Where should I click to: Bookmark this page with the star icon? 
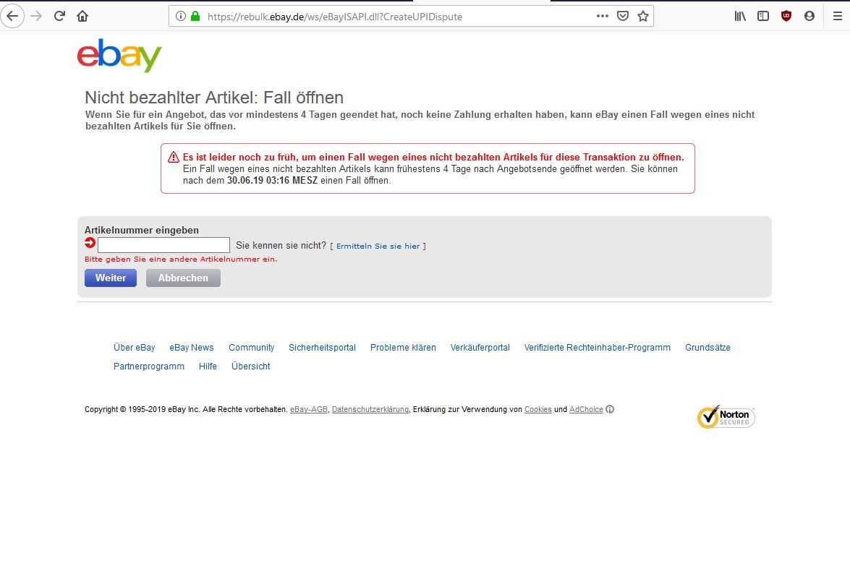click(643, 16)
